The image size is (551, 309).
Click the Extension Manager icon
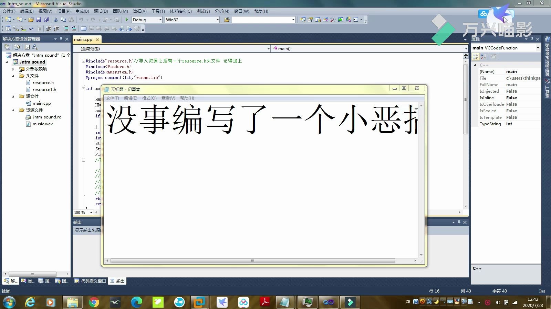(348, 20)
